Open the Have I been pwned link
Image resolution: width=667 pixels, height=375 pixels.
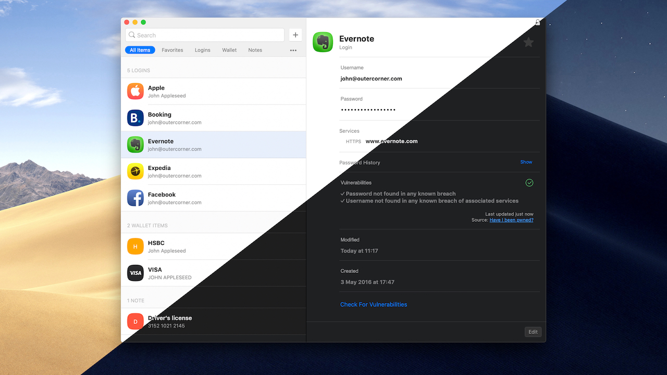(x=511, y=220)
